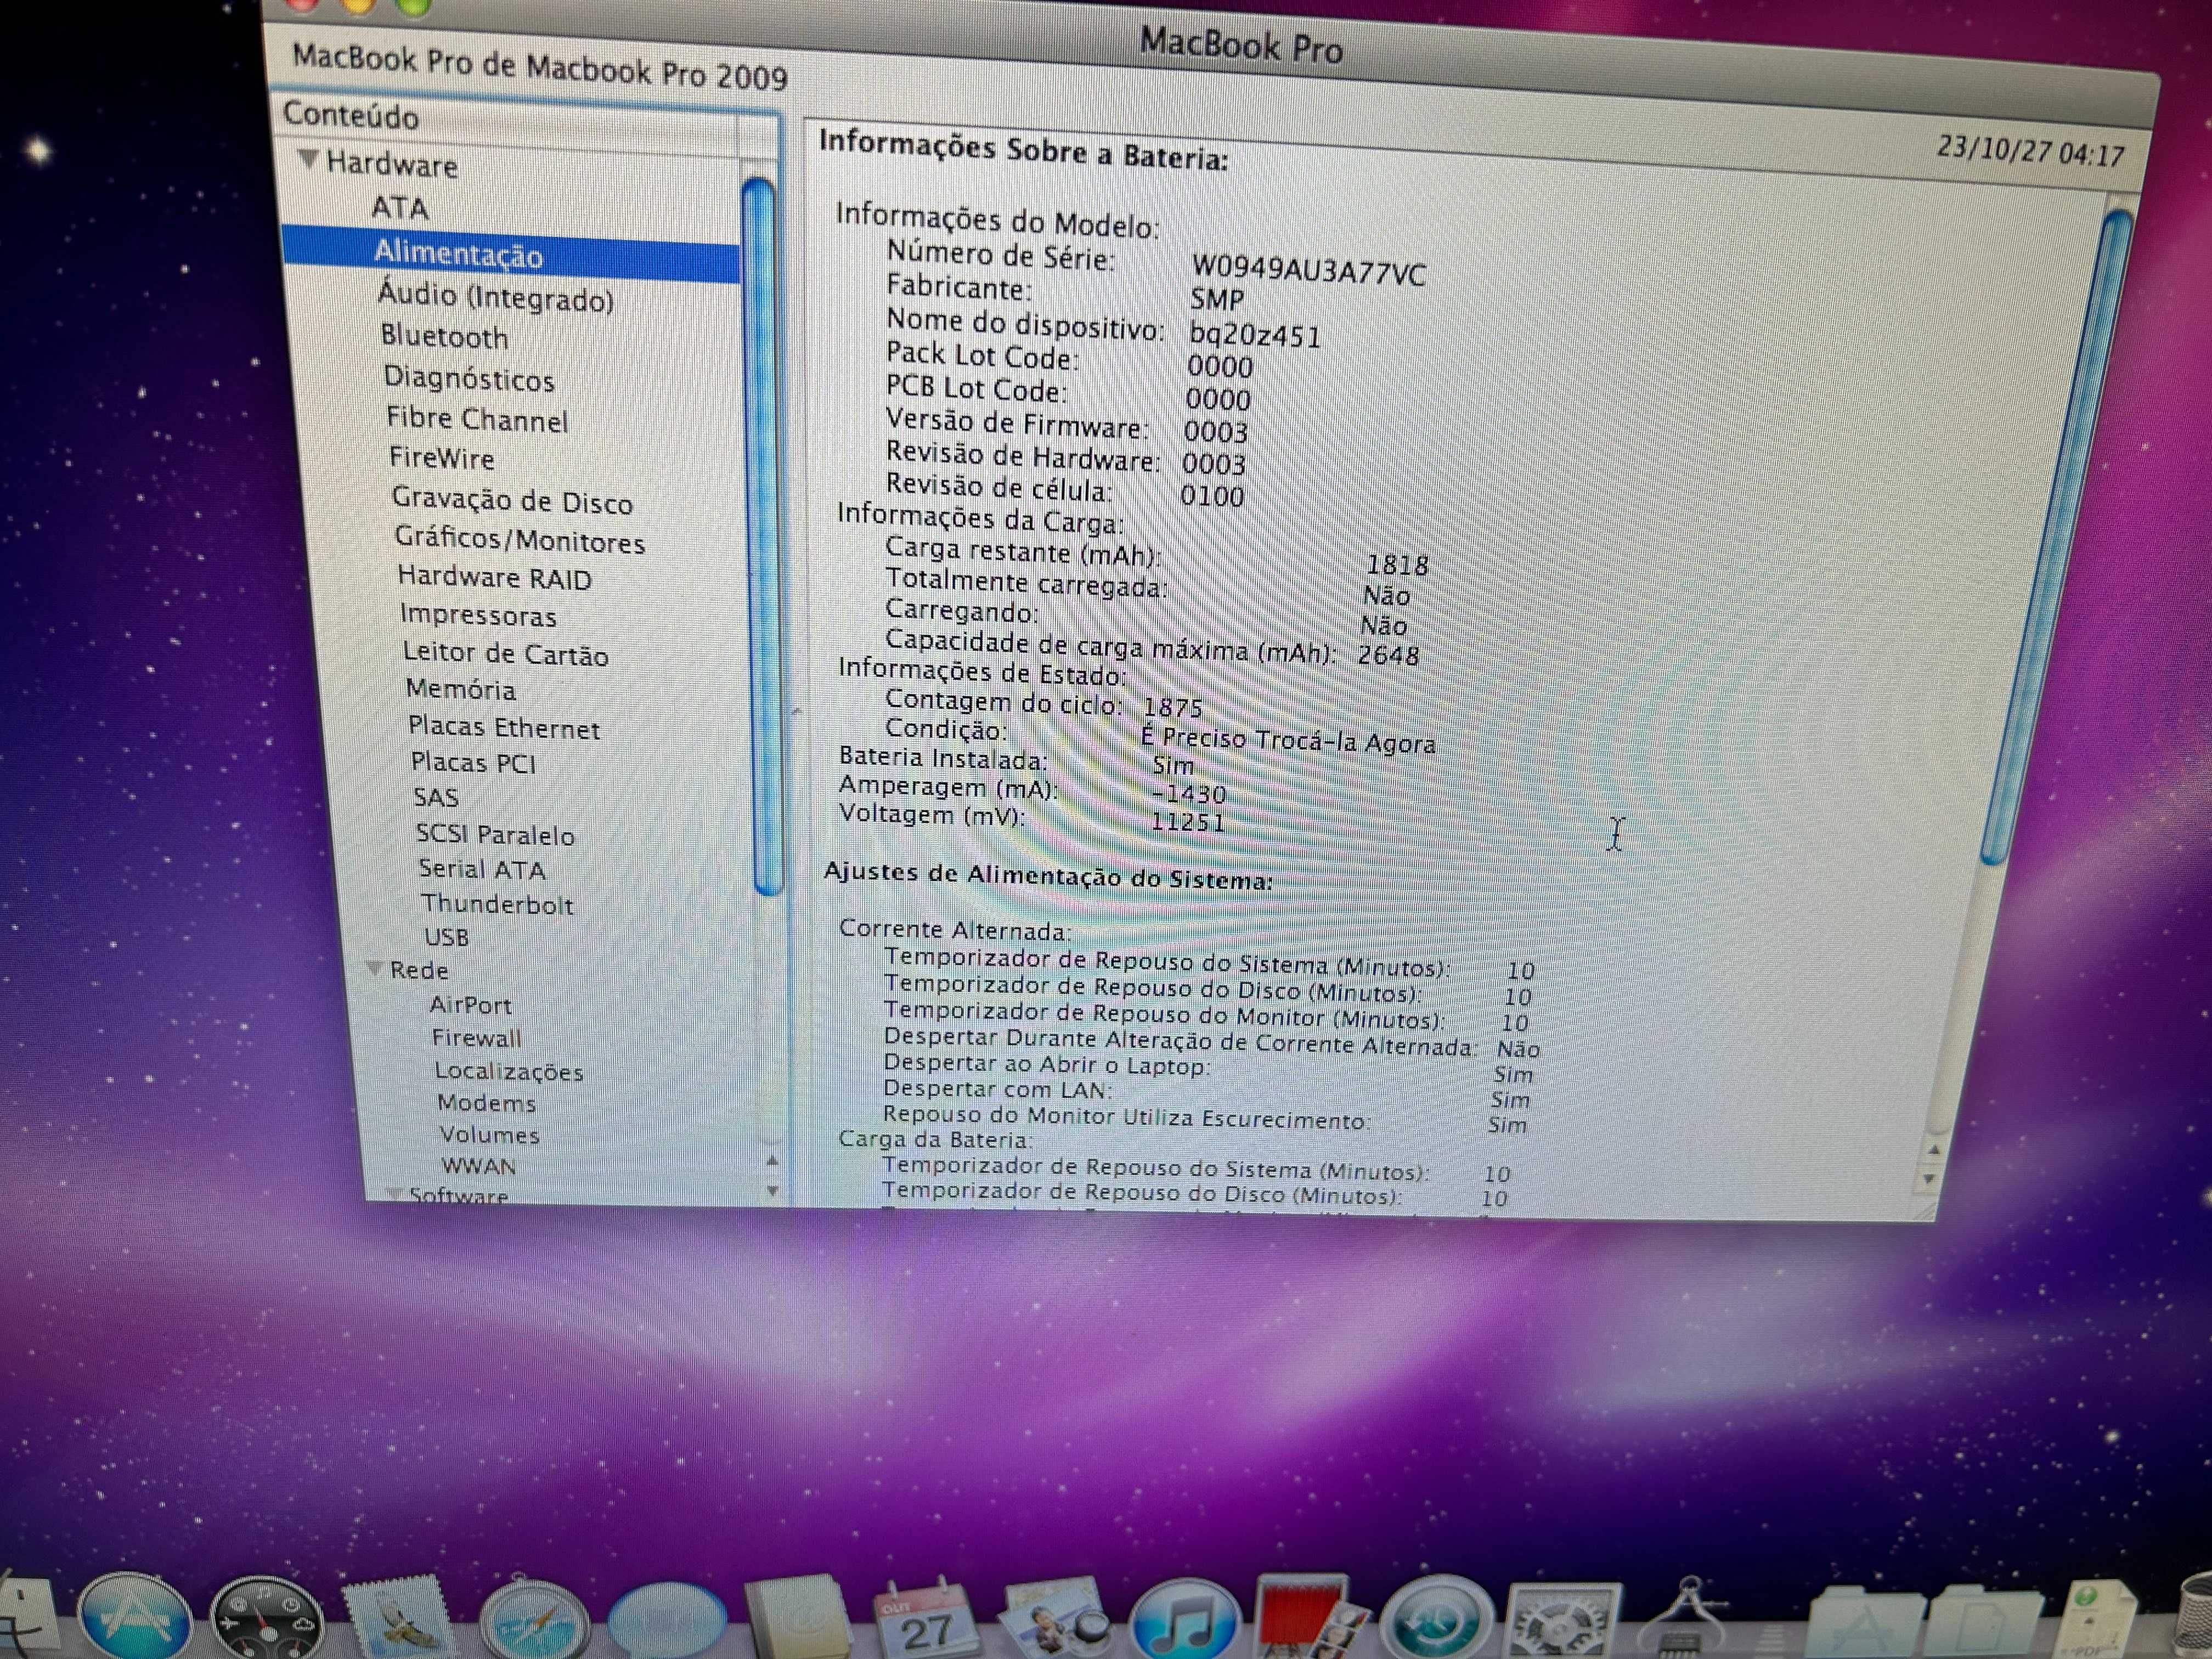This screenshot has height=1659, width=2212.
Task: Select FireWire in the sidebar
Action: (x=442, y=458)
